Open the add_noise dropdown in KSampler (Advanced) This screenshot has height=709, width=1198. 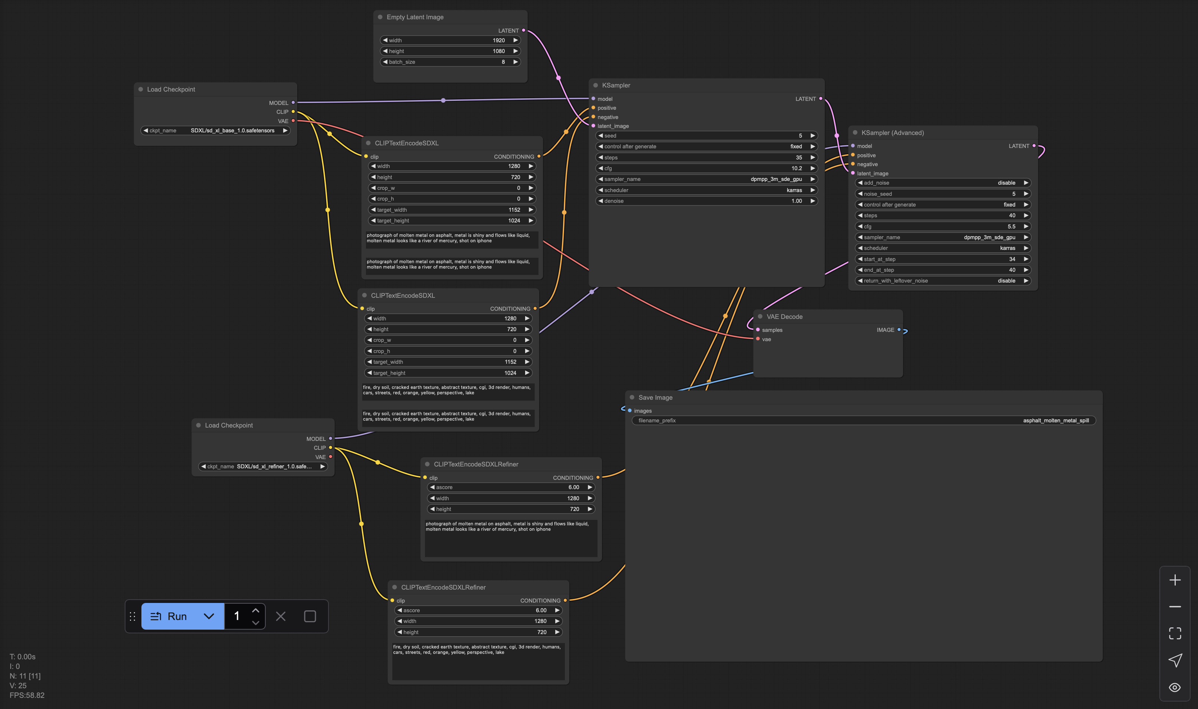point(943,183)
